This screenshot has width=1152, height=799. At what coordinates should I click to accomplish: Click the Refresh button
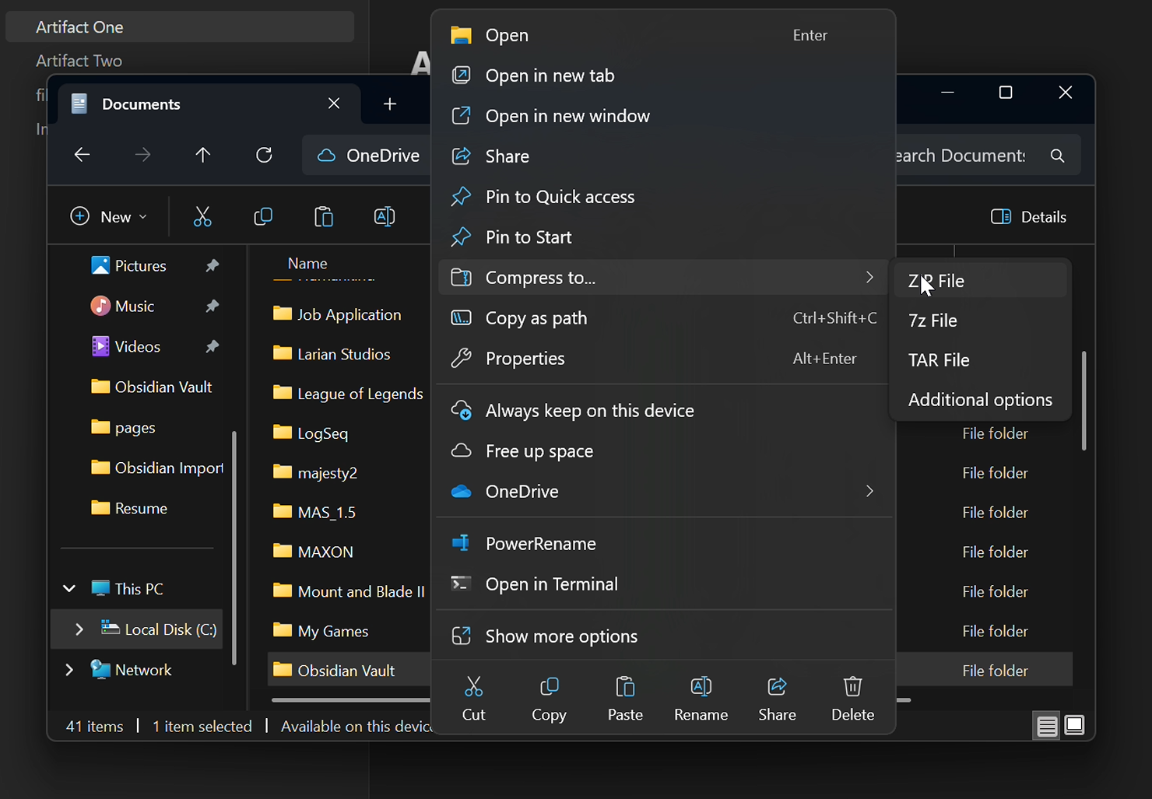[x=264, y=155]
